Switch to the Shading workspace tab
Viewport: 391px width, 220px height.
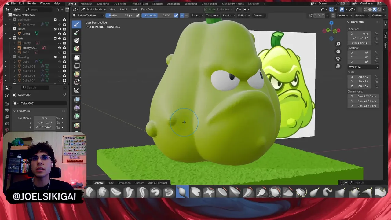[157, 4]
